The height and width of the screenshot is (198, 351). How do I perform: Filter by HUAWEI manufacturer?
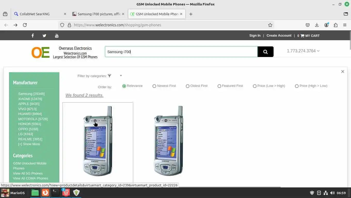[x=30, y=114]
